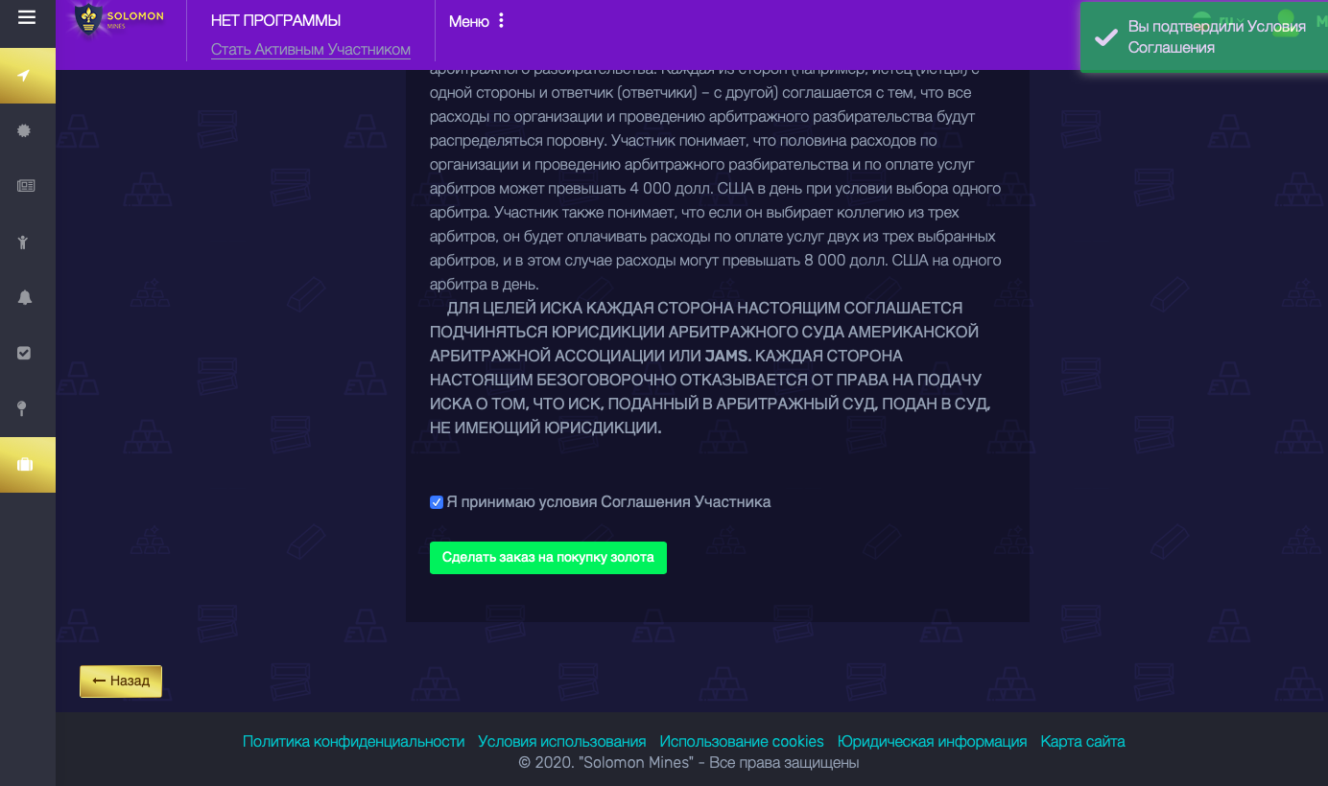Open 'Использование cookies' footer link
1328x786 pixels.
click(741, 741)
